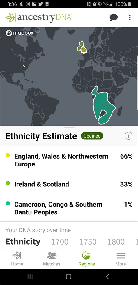The image size is (138, 285).
Task: Select the 1750 timeline marker
Action: 88,242
